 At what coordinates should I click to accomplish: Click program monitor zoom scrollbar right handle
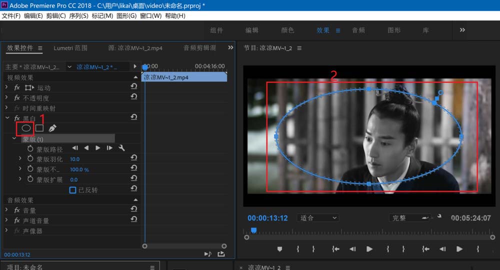click(x=492, y=237)
